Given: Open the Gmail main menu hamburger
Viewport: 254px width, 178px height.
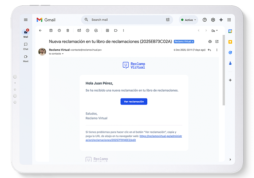Looking at the screenshot, I should 26,20.
